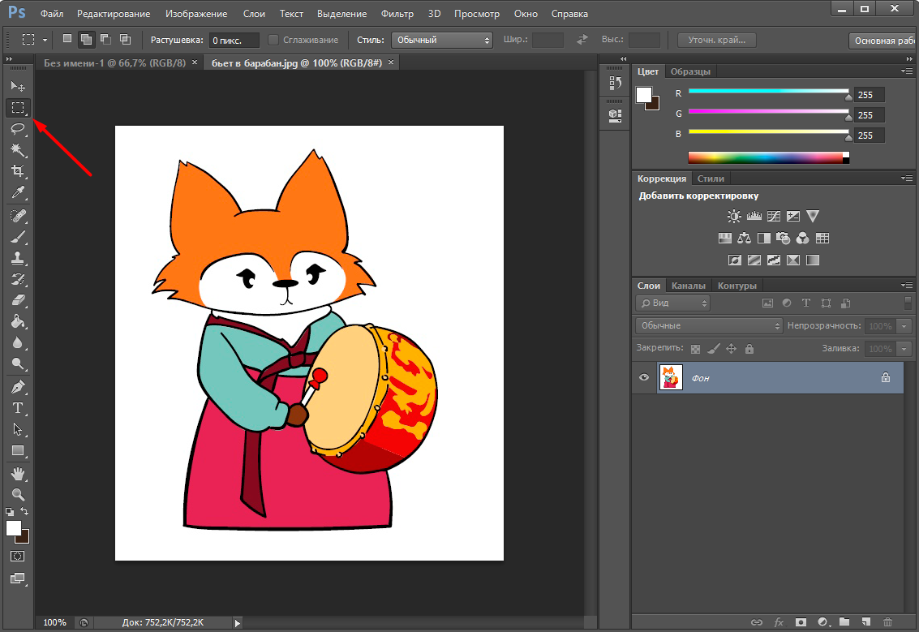
Task: Select the Magic Wand tool
Action: (18, 150)
